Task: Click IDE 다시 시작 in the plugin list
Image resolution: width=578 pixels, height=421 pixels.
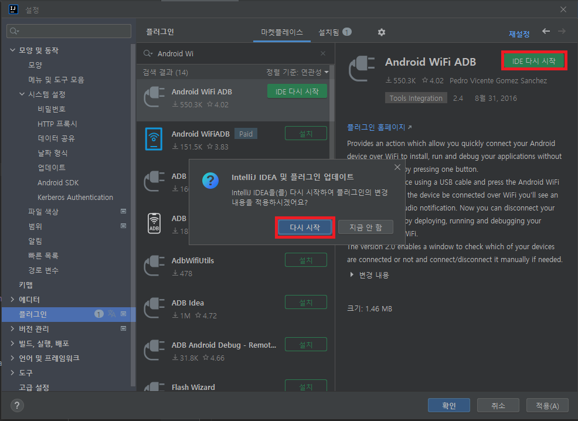Action: (x=297, y=91)
